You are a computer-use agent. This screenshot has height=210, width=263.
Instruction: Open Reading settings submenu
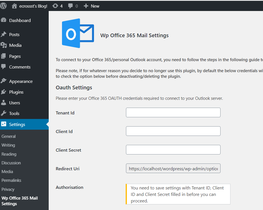(9, 154)
